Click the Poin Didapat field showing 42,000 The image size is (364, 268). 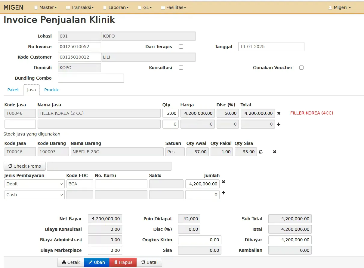click(189, 219)
